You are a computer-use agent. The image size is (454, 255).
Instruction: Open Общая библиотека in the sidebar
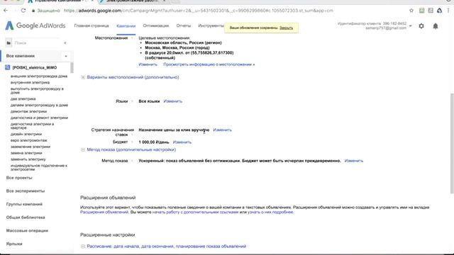26,217
